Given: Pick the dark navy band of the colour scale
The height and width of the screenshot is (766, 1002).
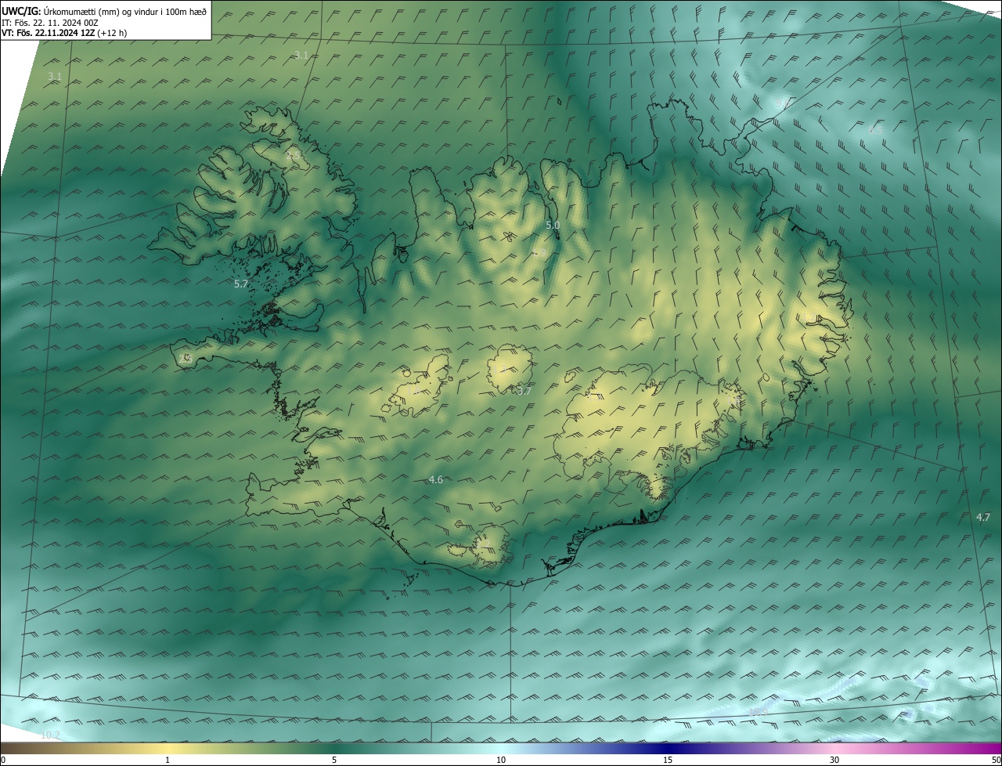Looking at the screenshot, I should click(668, 748).
